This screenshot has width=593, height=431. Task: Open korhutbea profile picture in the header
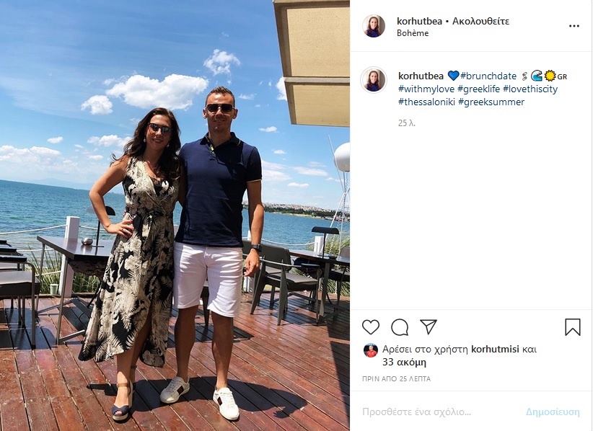[x=374, y=27]
